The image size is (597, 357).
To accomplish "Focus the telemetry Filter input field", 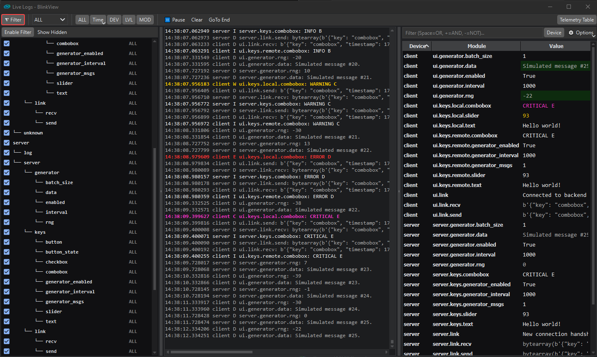I will [x=473, y=33].
